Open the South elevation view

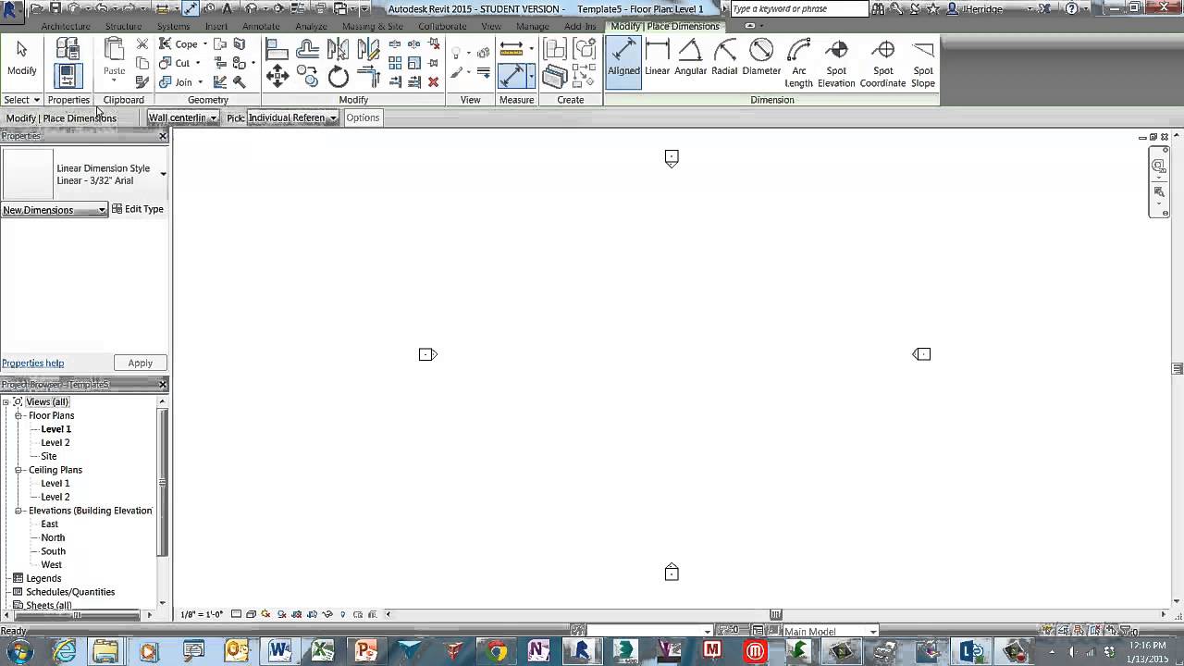(53, 551)
